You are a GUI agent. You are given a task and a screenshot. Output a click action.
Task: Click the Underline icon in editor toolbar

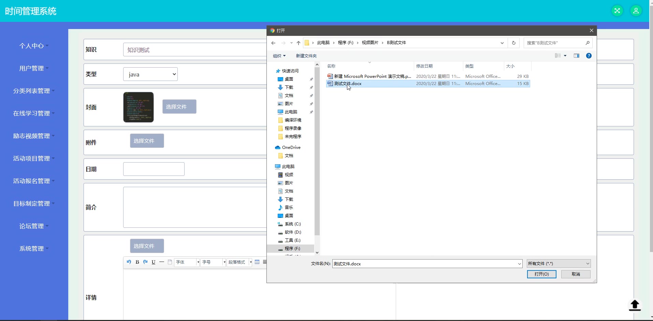pyautogui.click(x=154, y=262)
